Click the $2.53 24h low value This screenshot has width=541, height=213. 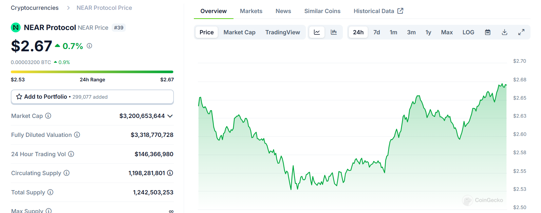tap(18, 80)
